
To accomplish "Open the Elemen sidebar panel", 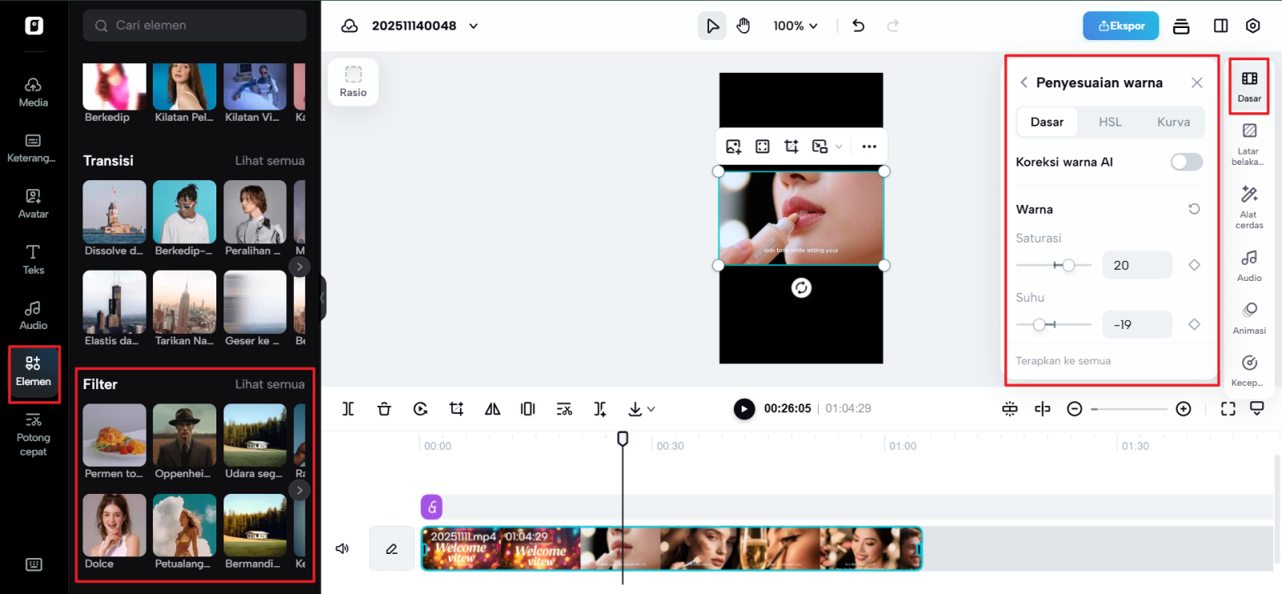I will tap(33, 371).
